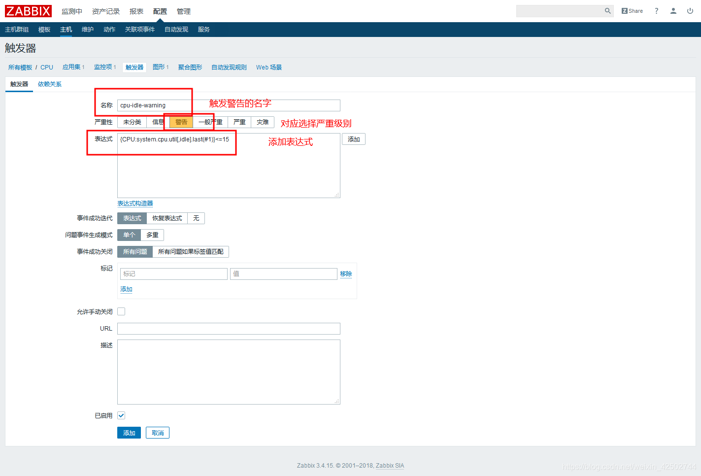Click the tag 值 field
Viewport: 701px width, 476px height.
point(284,274)
